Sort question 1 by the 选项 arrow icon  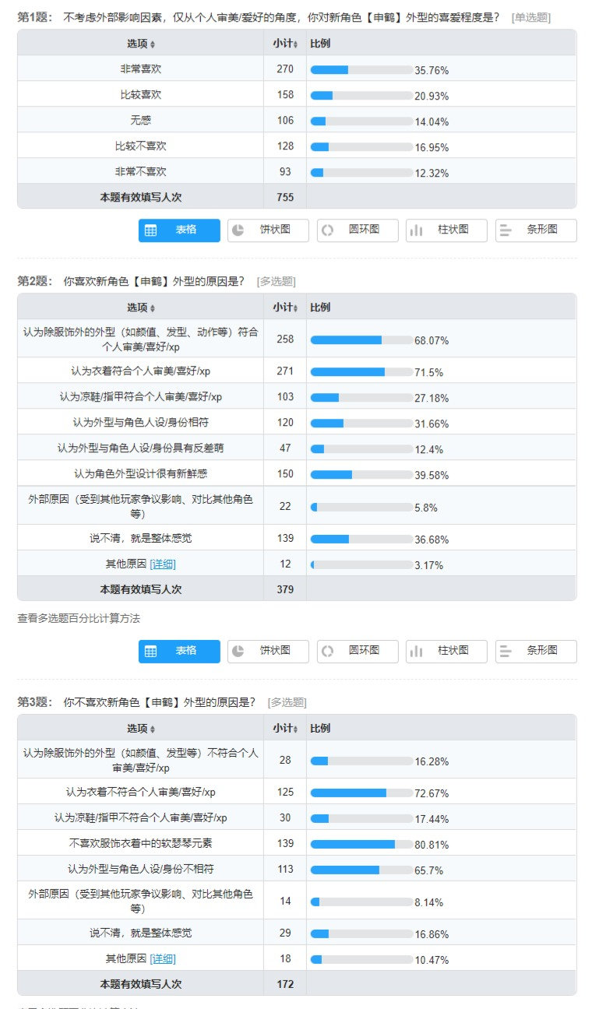[x=153, y=44]
